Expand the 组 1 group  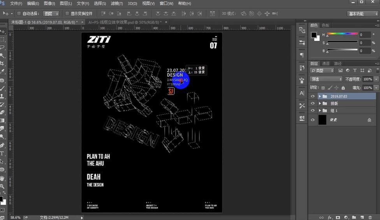point(320,110)
